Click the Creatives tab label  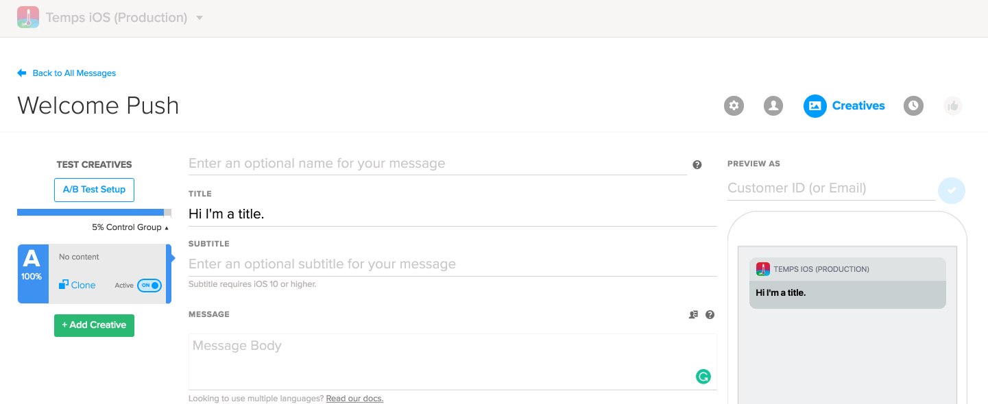tap(858, 106)
